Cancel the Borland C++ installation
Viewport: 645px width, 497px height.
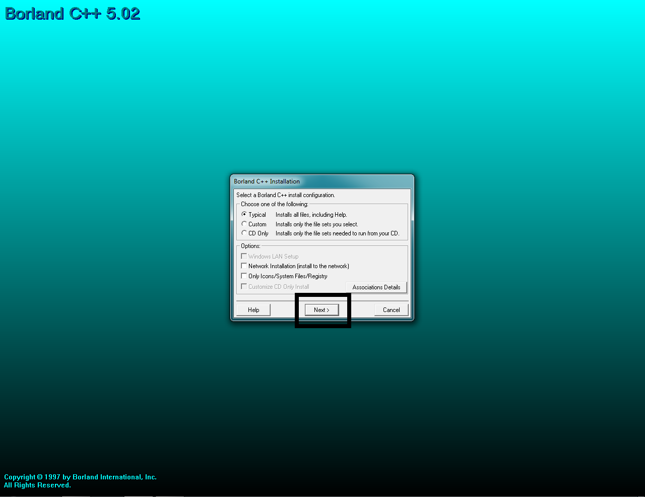[392, 310]
